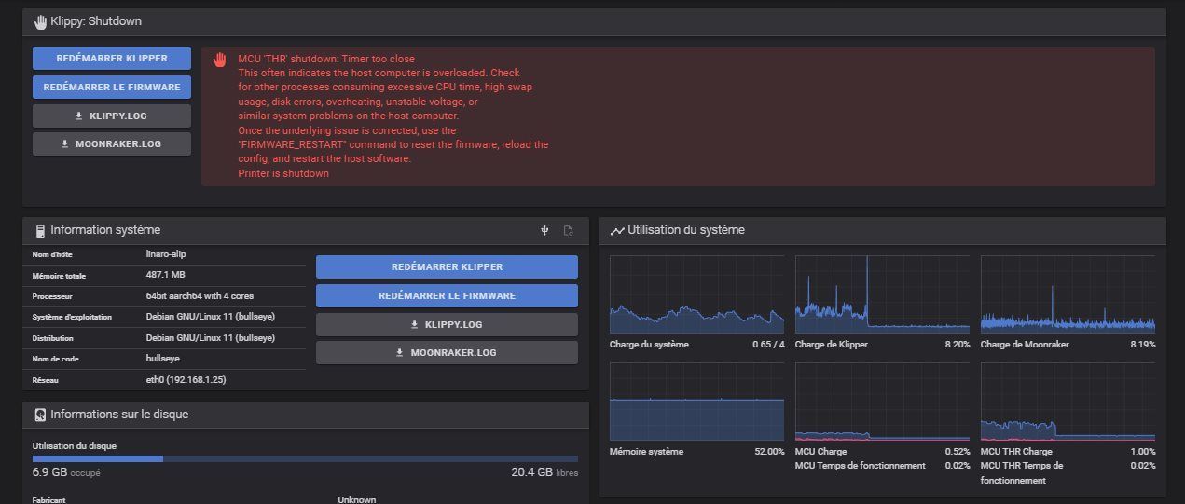
Task: Click the USB devices icon in Information système
Action: coord(544,231)
